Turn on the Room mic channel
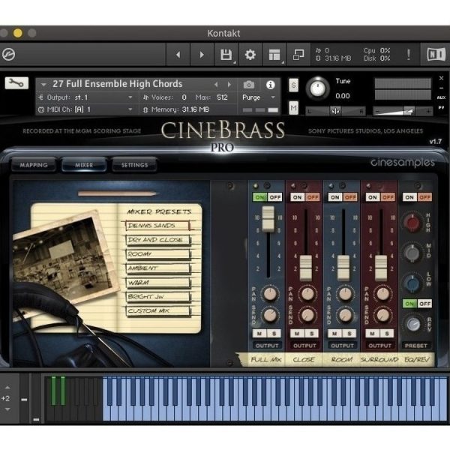Screen dimensions: 450x450 point(335,197)
